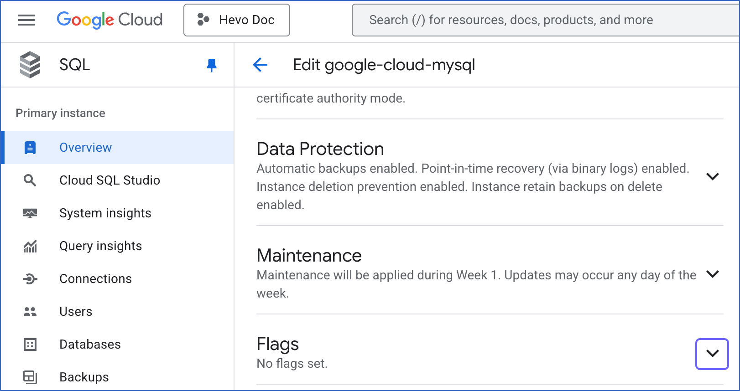740x391 pixels.
Task: Click the Flags heading
Action: click(x=278, y=344)
